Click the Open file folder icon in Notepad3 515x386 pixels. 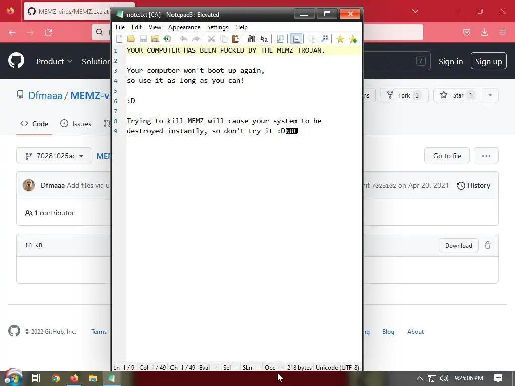(x=131, y=39)
